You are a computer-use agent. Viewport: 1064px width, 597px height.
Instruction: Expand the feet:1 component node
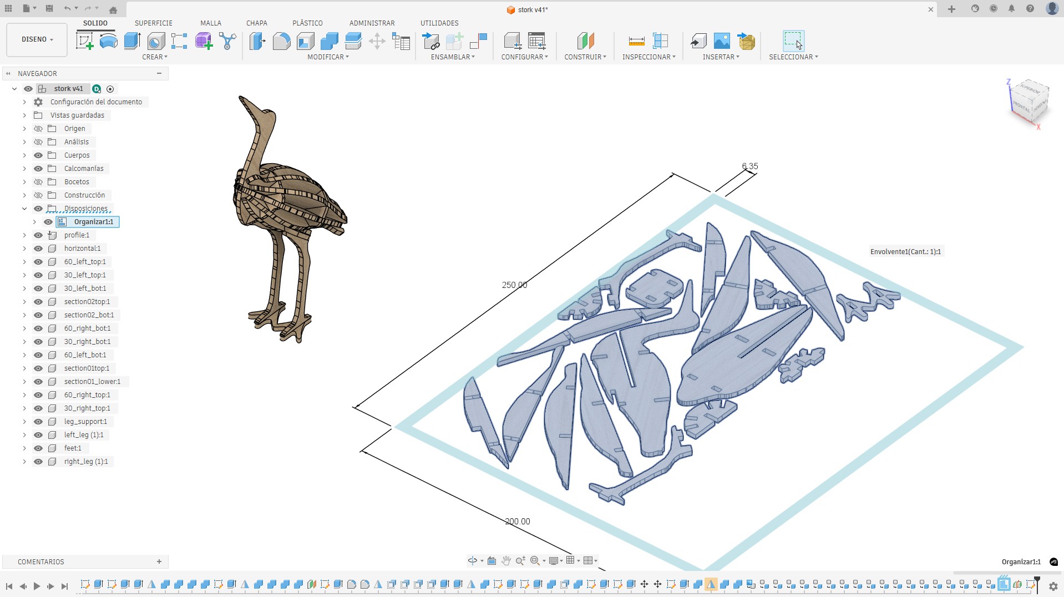click(x=24, y=448)
